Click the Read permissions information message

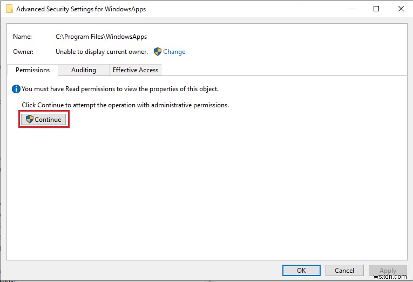pyautogui.click(x=120, y=89)
